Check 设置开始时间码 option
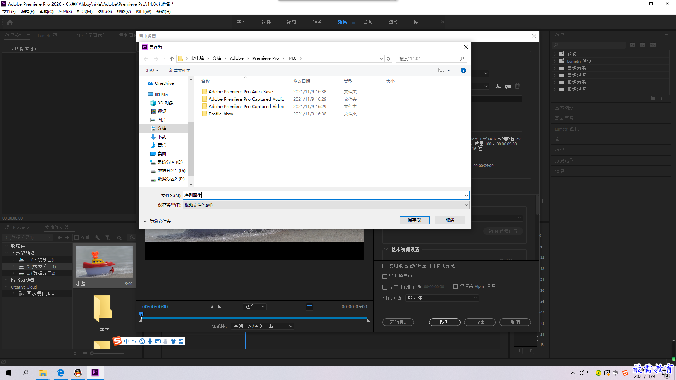 385,287
